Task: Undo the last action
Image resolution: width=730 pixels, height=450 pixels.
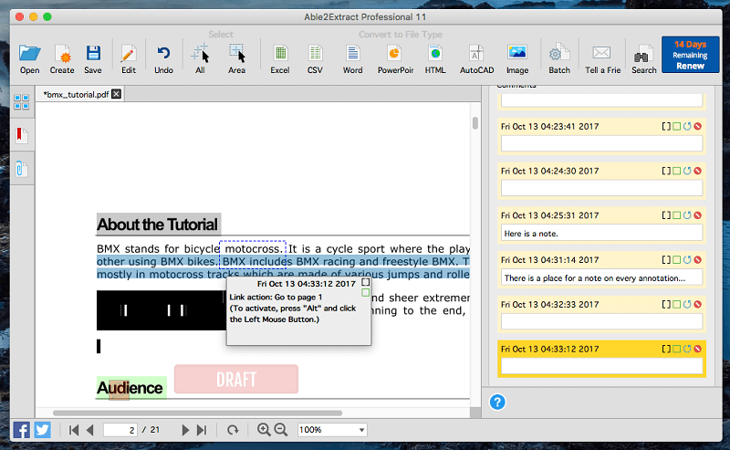Action: tap(163, 59)
